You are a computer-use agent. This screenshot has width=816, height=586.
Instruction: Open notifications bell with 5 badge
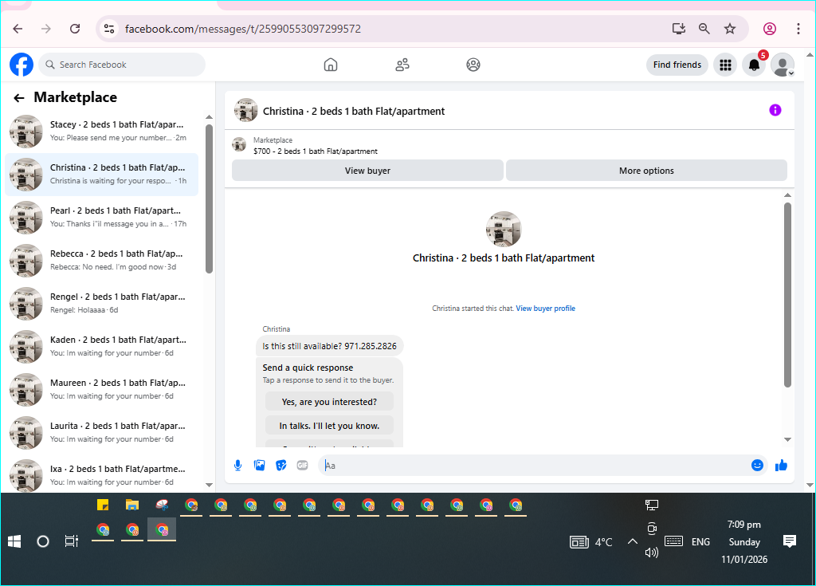(x=754, y=65)
